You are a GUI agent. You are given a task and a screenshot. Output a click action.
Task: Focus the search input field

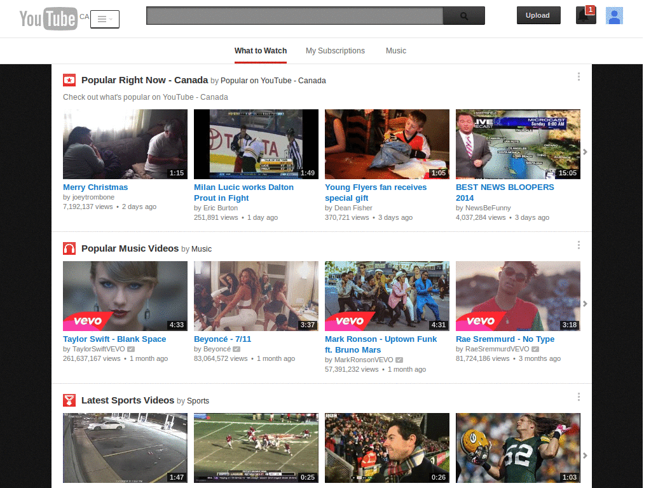pyautogui.click(x=295, y=16)
